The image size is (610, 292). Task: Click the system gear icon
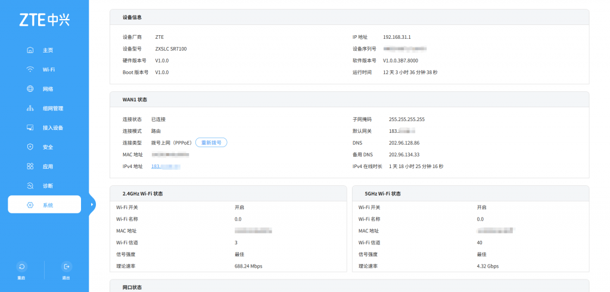(30, 205)
